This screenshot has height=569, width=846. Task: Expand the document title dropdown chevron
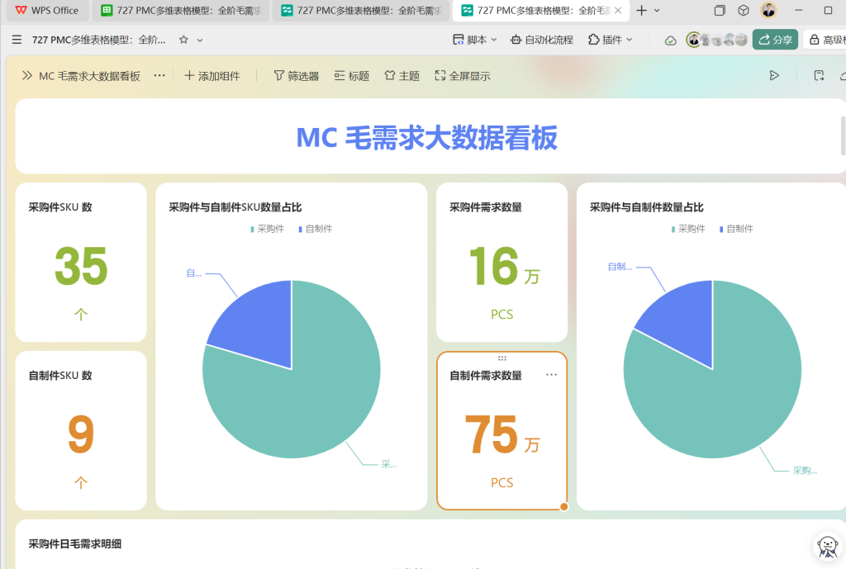tap(200, 40)
